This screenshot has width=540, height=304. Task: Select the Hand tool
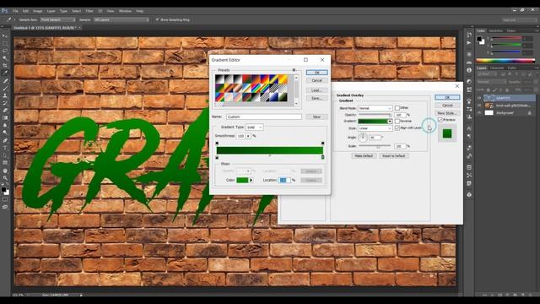(5, 171)
